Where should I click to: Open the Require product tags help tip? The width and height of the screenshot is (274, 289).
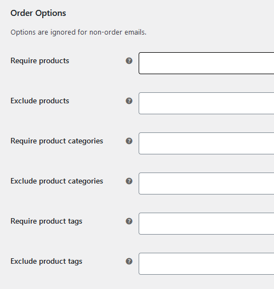pos(129,221)
